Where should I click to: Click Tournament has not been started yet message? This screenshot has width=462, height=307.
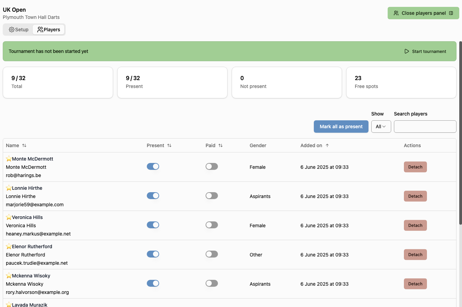coord(48,51)
